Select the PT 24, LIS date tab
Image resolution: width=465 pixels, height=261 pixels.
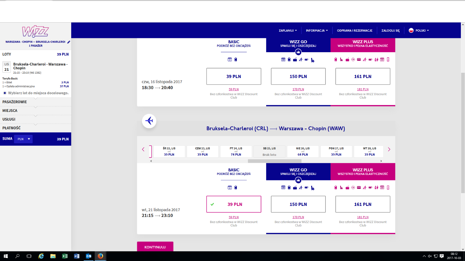[x=236, y=151]
